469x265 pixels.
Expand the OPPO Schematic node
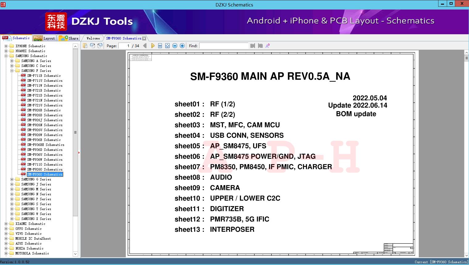point(6,229)
